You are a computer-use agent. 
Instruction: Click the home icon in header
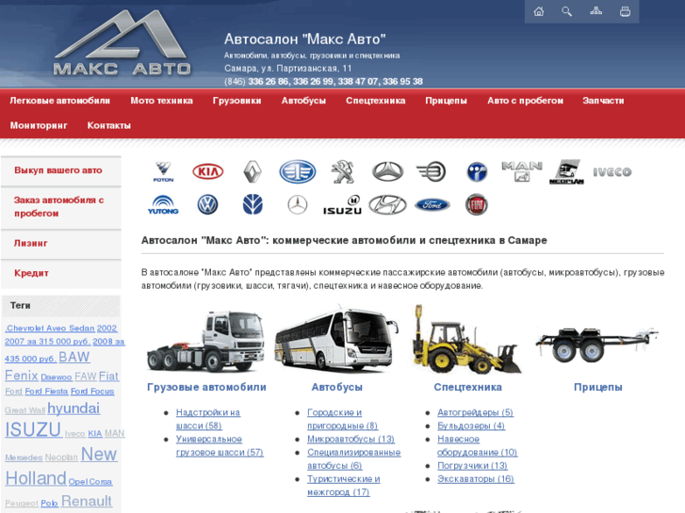click(x=539, y=11)
